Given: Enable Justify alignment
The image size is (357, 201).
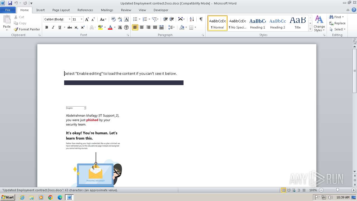Looking at the screenshot, I should 155,27.
